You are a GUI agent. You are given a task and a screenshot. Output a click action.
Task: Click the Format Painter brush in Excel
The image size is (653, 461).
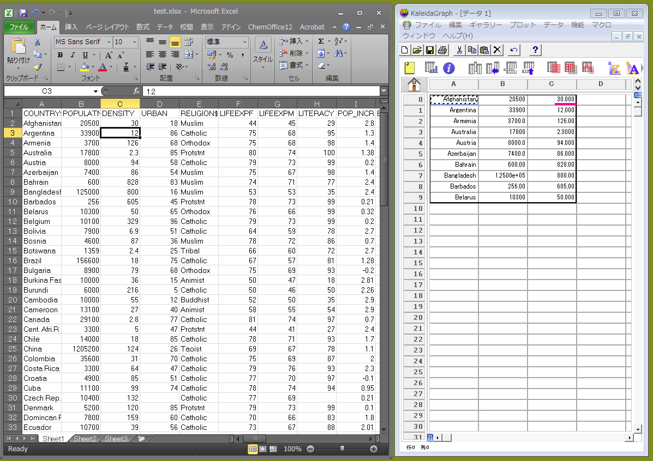coord(38,66)
